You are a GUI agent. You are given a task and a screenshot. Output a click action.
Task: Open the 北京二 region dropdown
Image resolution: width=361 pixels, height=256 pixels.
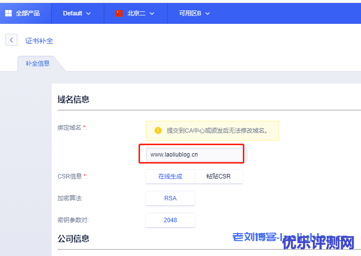[141, 13]
